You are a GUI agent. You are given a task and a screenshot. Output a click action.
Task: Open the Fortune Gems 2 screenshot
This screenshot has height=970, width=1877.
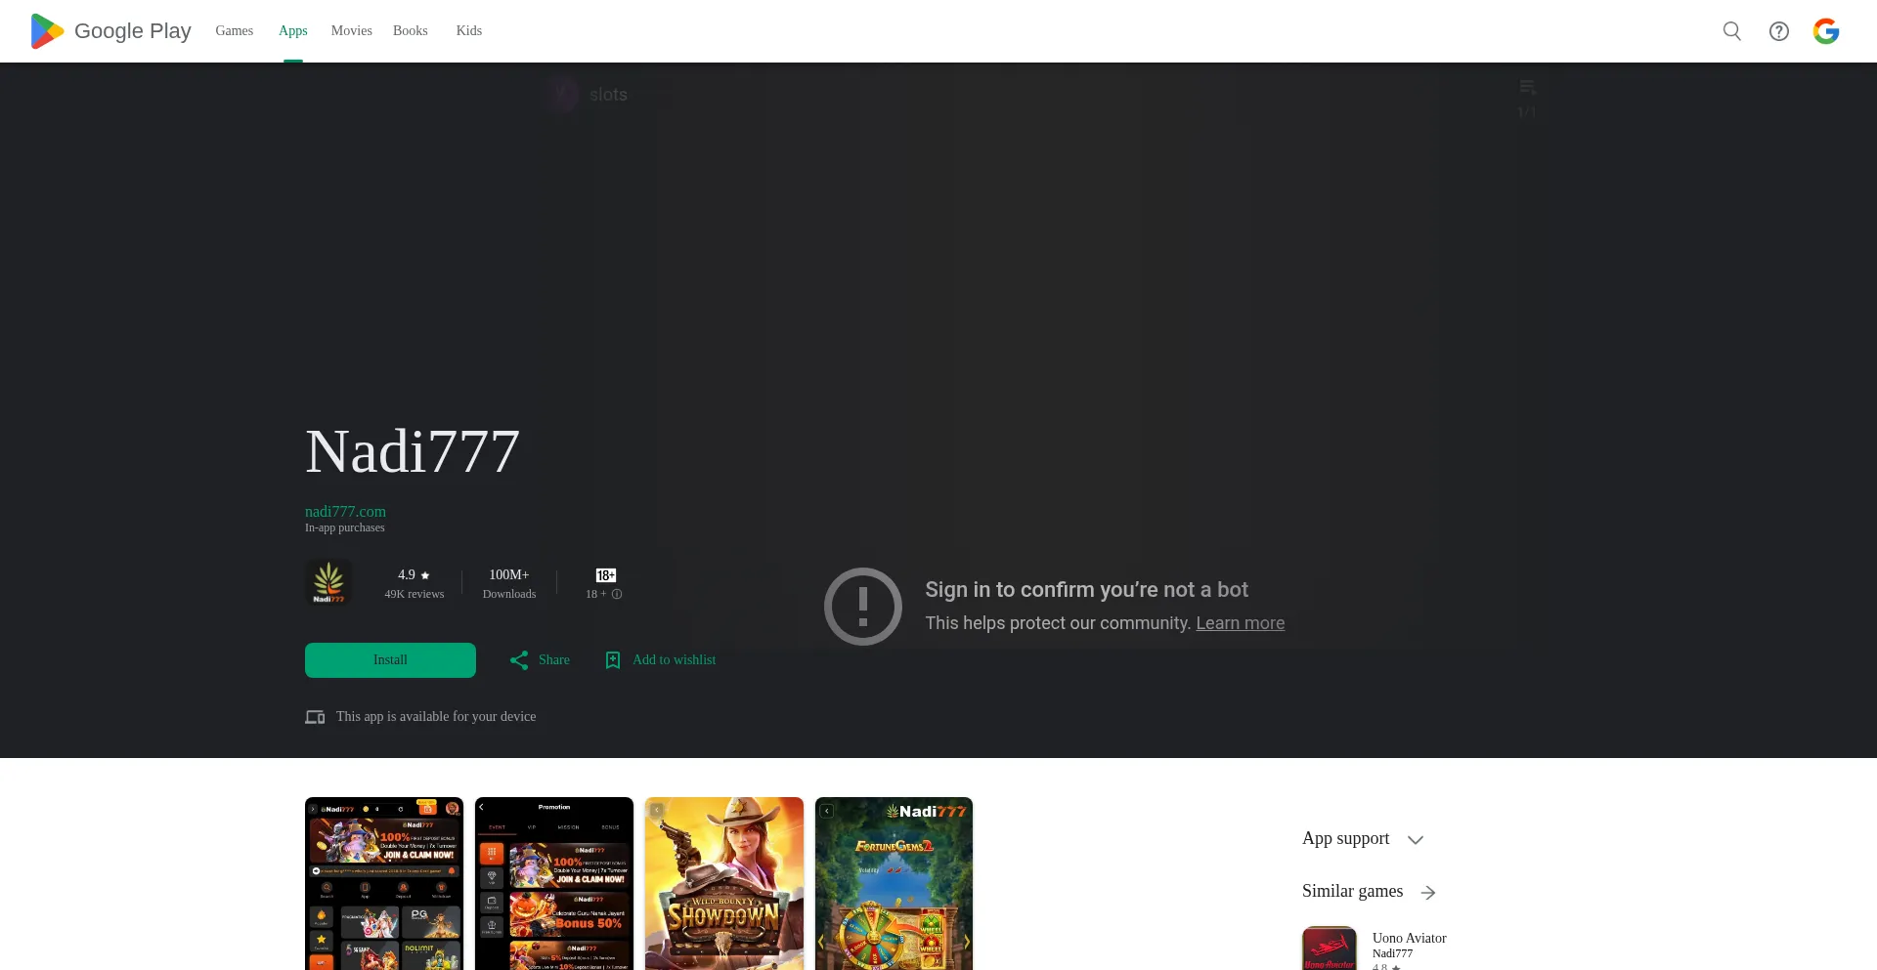(894, 884)
